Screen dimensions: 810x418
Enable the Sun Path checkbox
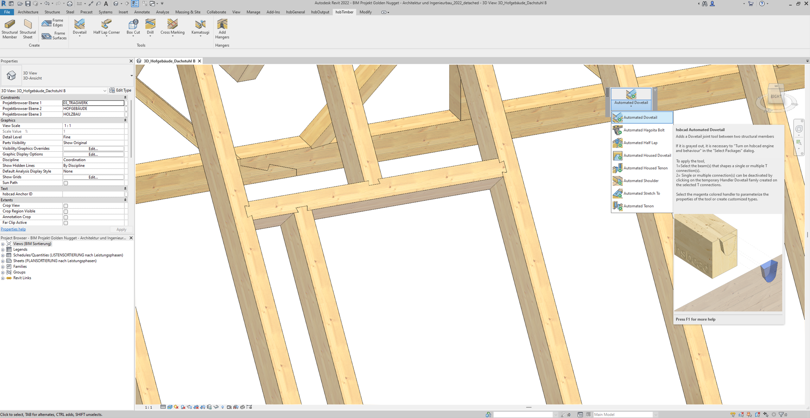(x=66, y=183)
